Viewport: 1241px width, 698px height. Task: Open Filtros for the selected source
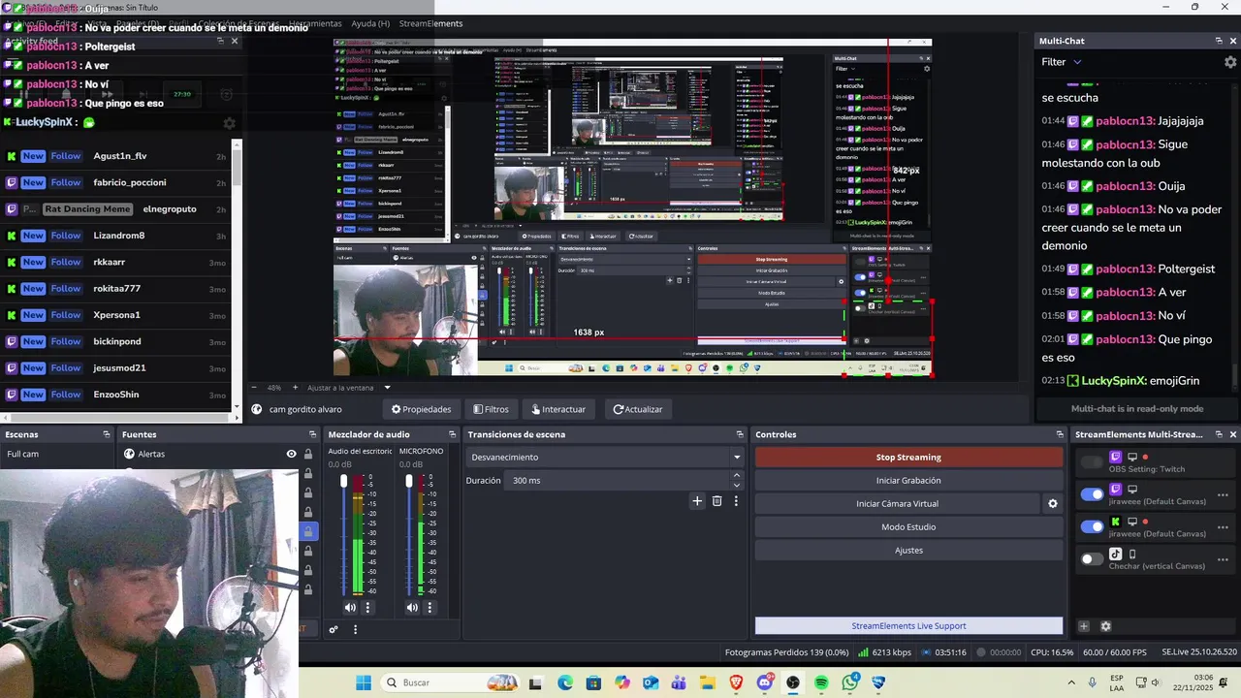[x=491, y=409]
